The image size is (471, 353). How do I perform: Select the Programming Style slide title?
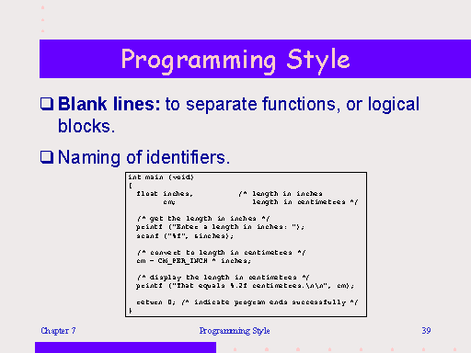pos(235,61)
